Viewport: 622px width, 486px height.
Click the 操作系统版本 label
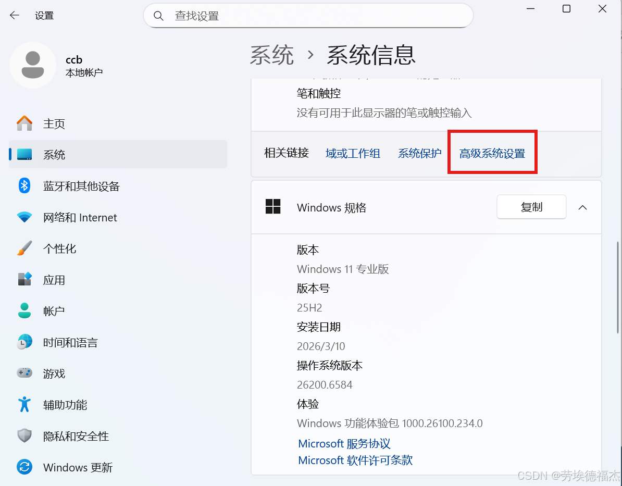pos(330,365)
